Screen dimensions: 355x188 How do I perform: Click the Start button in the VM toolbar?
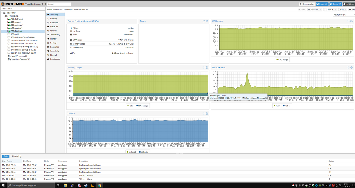click(x=302, y=9)
